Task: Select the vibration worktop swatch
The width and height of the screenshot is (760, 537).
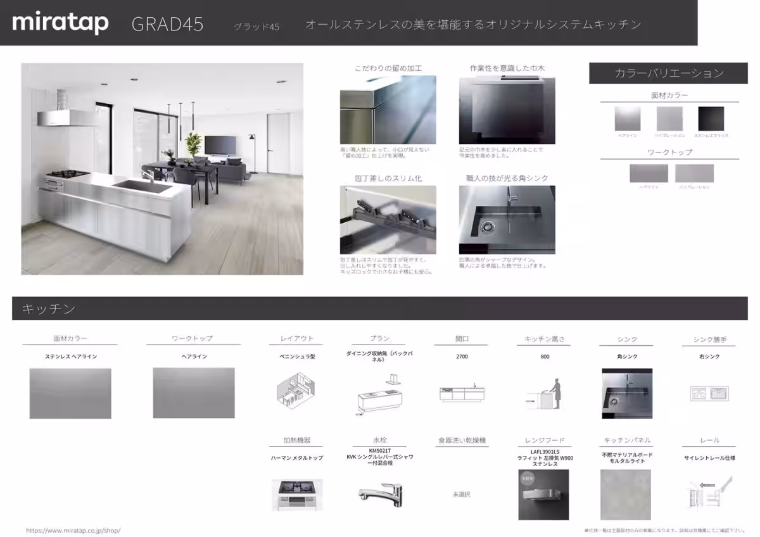Action: [694, 173]
